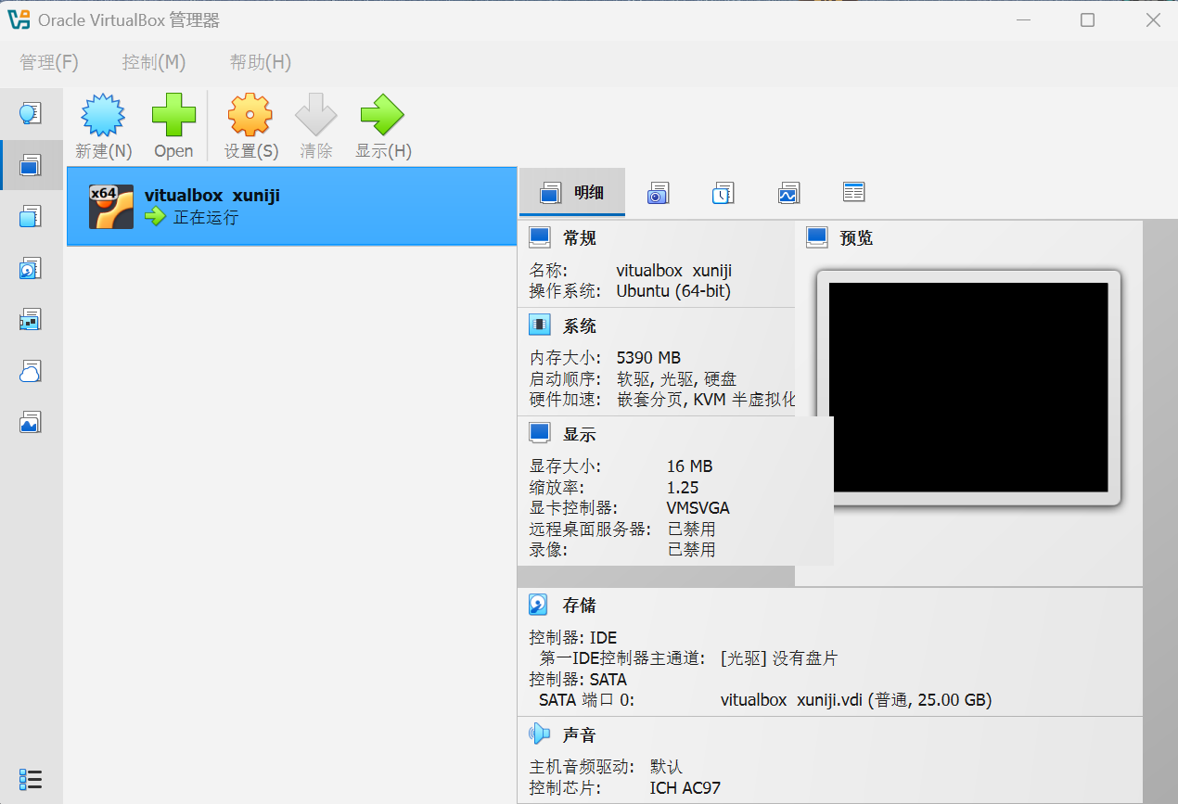The image size is (1178, 804).
Task: Open the Activities overview sidebar icon
Action: [31, 423]
